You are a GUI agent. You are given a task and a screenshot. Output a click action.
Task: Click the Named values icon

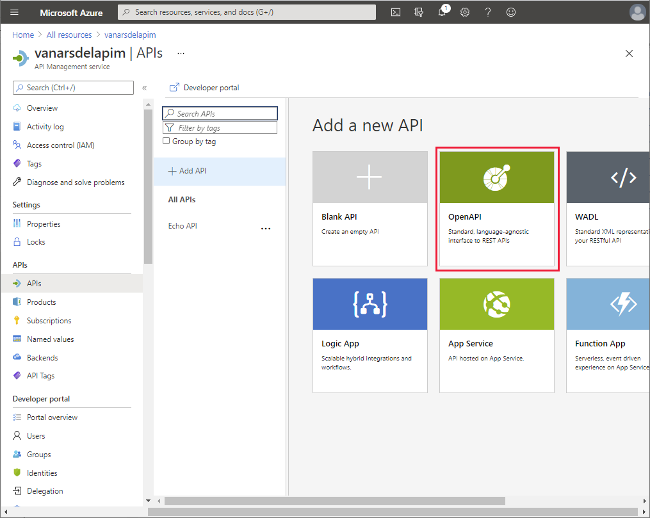point(17,339)
